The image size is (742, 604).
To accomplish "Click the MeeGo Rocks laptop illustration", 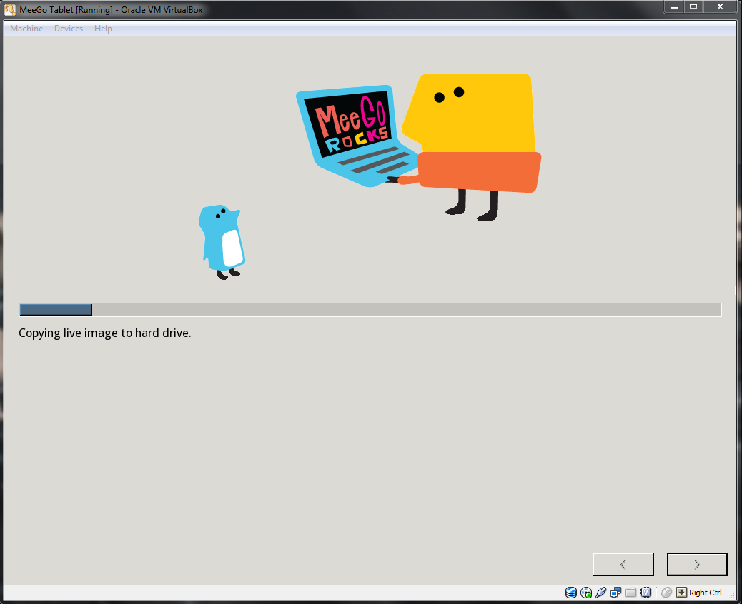I will [x=356, y=135].
